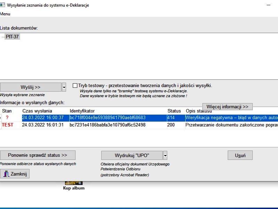The width and height of the screenshot is (278, 209).
Task: Click the application icon in the title bar
Action: tap(2, 5)
